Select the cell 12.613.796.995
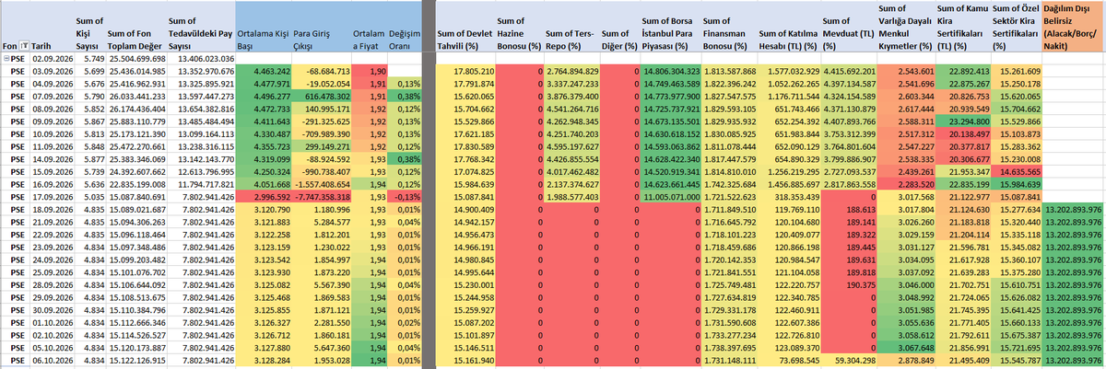This screenshot has width=1106, height=369. coord(201,171)
